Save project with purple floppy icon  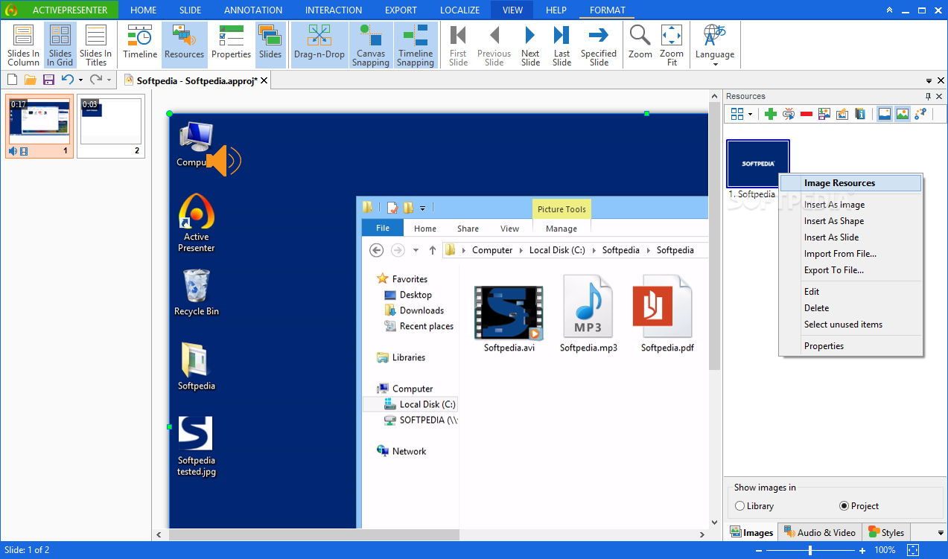tap(48, 80)
